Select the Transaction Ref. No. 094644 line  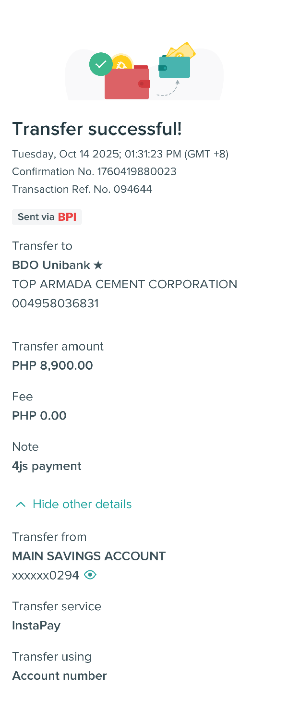(x=82, y=189)
